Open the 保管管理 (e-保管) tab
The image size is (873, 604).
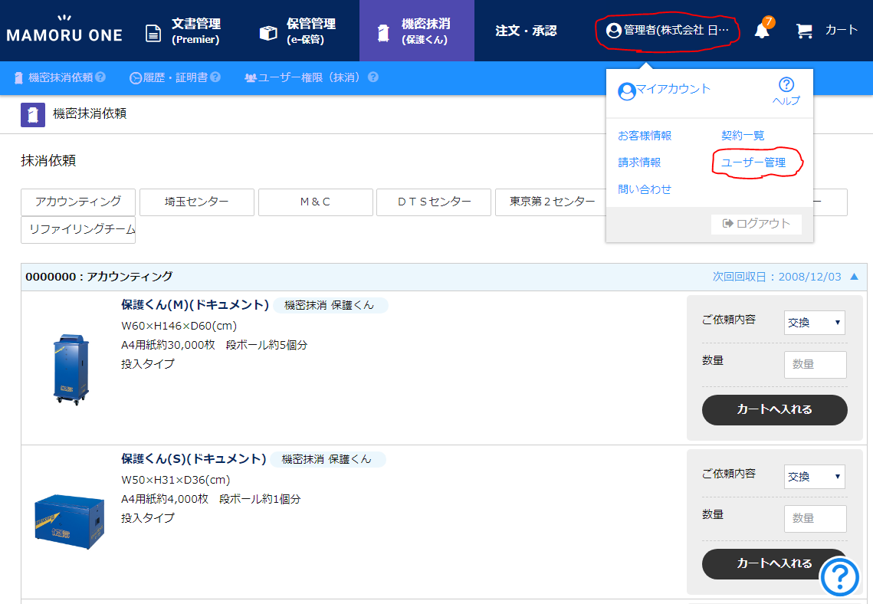click(298, 31)
